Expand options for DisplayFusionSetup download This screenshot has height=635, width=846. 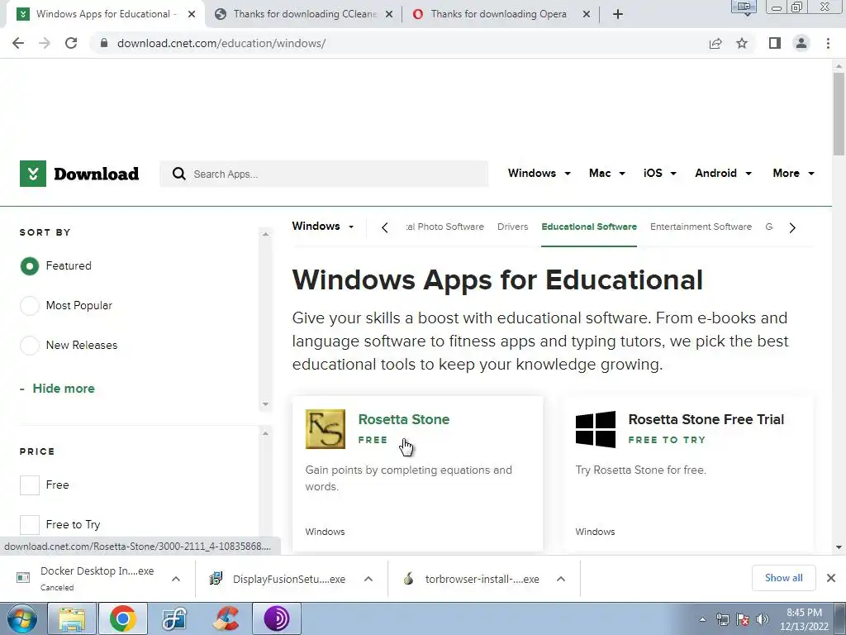pyautogui.click(x=368, y=579)
